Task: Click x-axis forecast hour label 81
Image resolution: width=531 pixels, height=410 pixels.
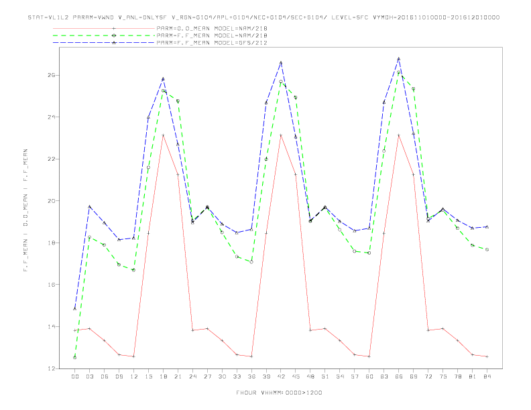Action: [473, 377]
